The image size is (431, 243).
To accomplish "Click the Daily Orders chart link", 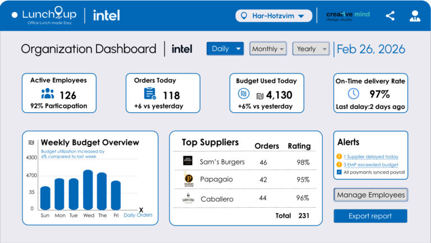I will pyautogui.click(x=138, y=215).
